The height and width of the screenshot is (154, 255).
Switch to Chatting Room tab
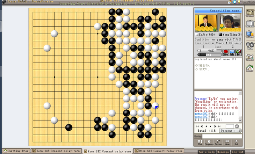pos(16,151)
